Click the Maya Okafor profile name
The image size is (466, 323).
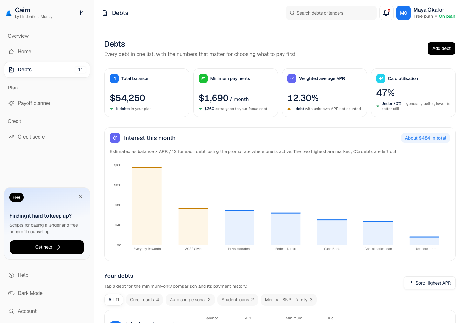(429, 10)
